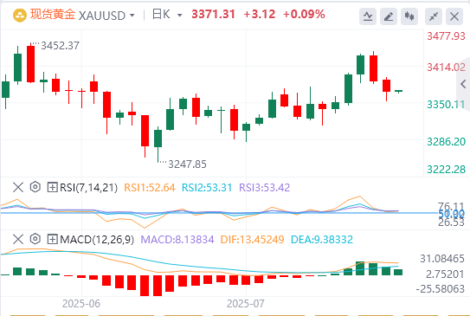Expand the XAUUSD symbol dropdown

click(132, 15)
